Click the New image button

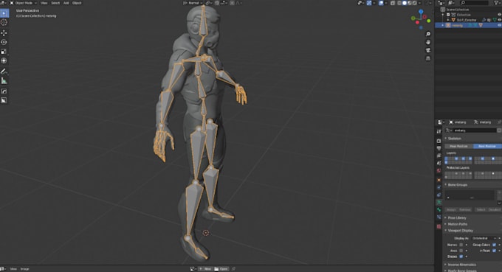tap(205, 269)
